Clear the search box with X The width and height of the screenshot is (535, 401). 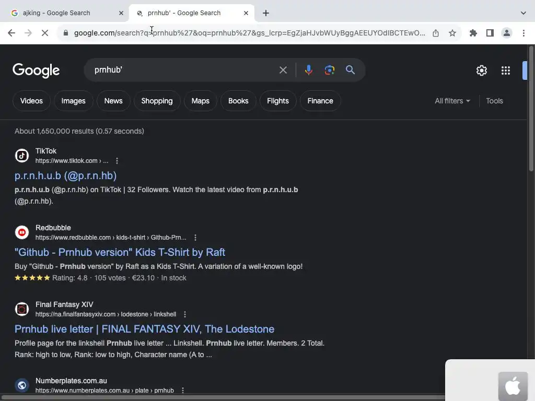(283, 70)
